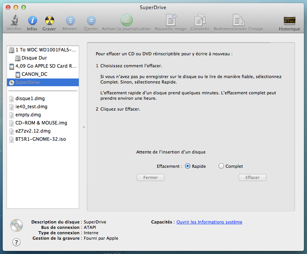Select the CANON_DC volume
Screen dimensions: 307x254
point(43,74)
